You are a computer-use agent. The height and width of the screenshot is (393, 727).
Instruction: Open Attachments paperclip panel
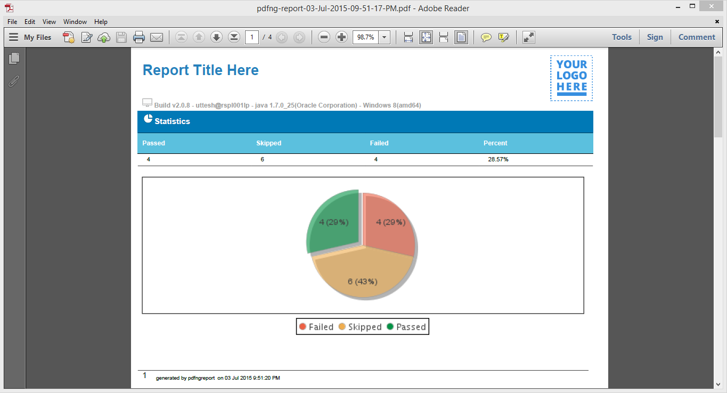click(14, 81)
